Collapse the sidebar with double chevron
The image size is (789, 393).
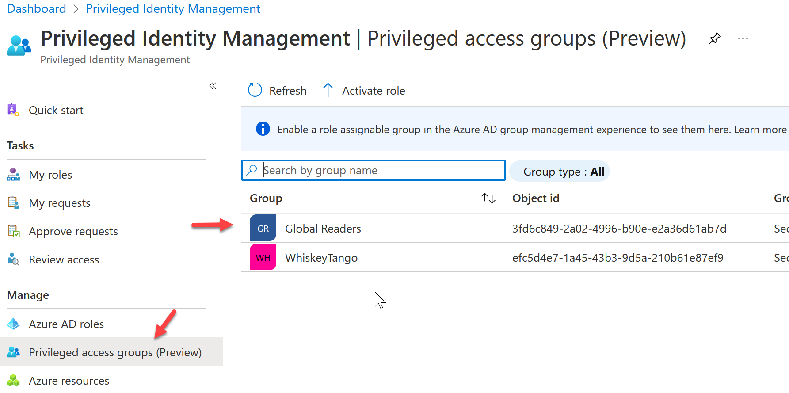point(213,86)
